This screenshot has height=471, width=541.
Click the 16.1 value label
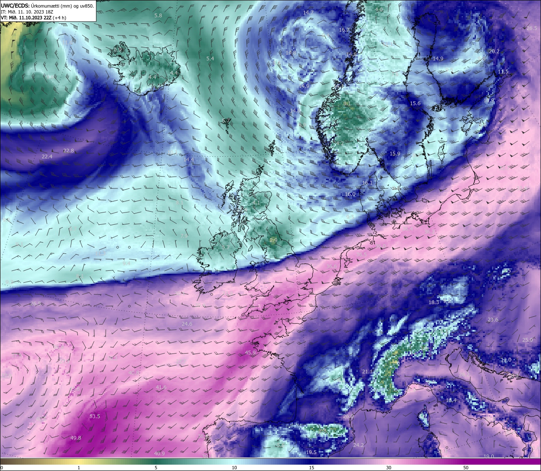[367, 183]
